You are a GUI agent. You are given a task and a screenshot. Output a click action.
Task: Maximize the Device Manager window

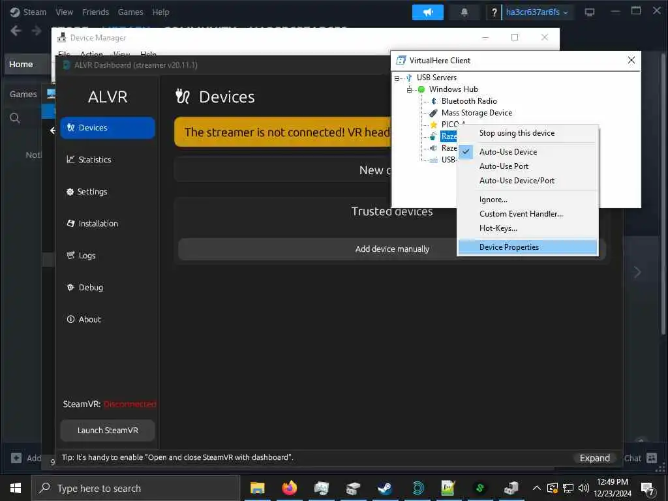(515, 37)
